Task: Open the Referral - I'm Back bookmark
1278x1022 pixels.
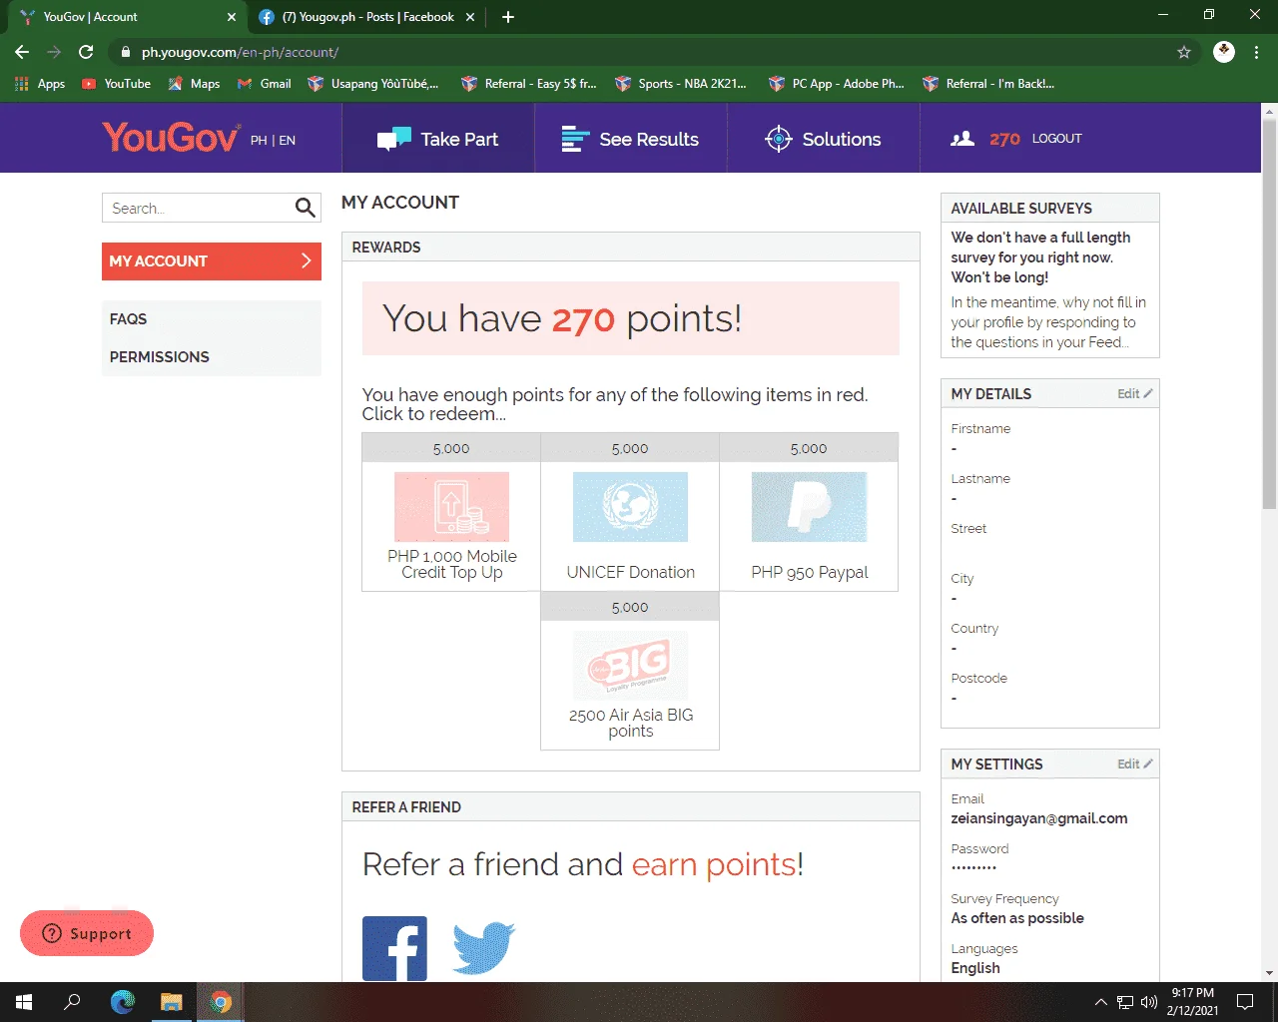Action: (x=988, y=84)
